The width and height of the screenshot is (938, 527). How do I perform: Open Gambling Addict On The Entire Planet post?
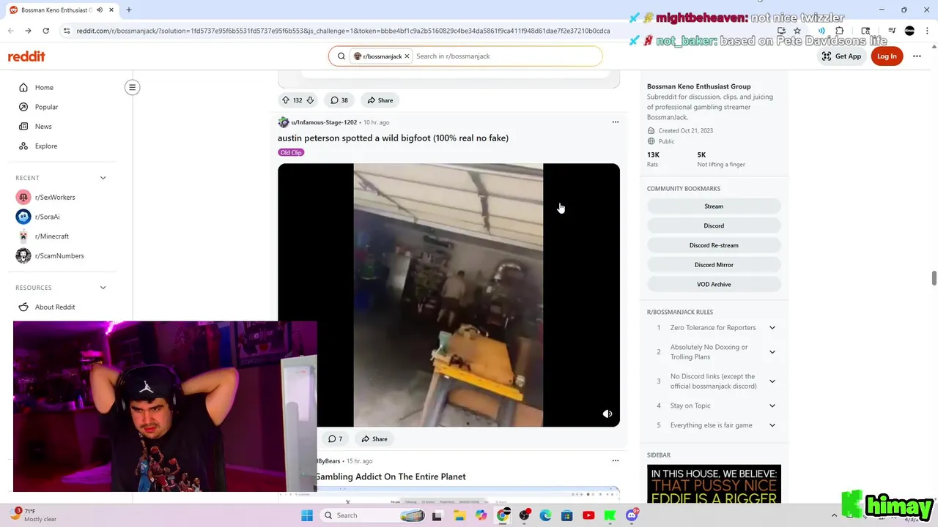coord(391,476)
